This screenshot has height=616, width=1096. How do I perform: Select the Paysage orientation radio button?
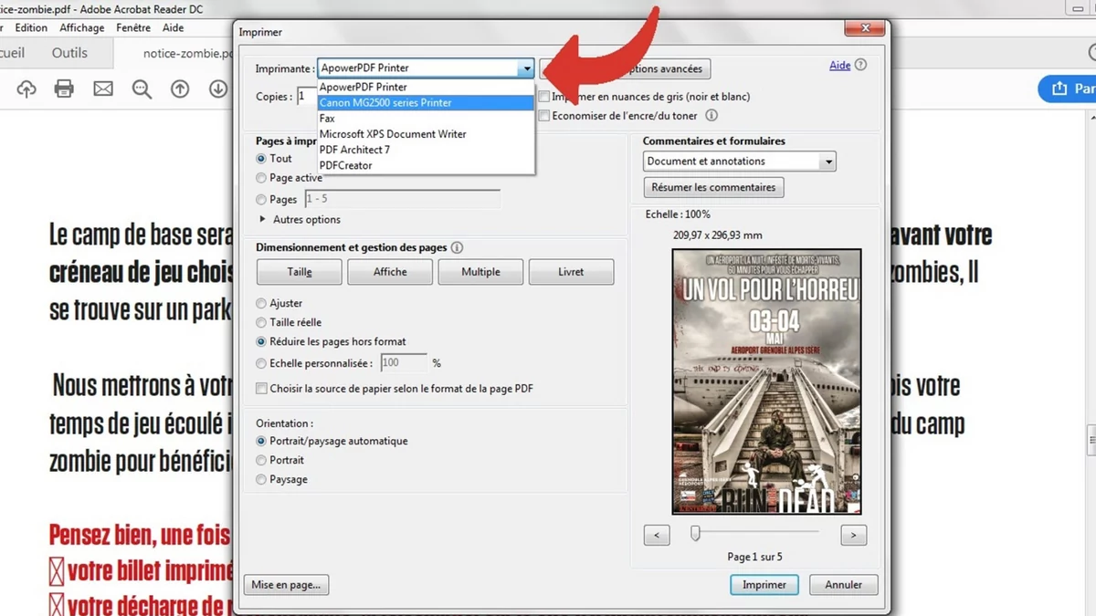point(262,479)
